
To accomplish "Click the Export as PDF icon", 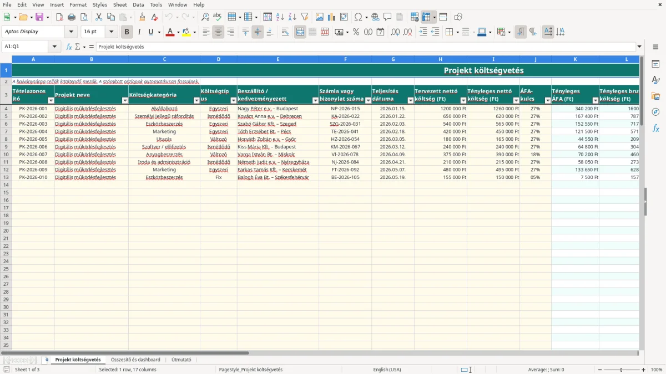I will coord(59,17).
